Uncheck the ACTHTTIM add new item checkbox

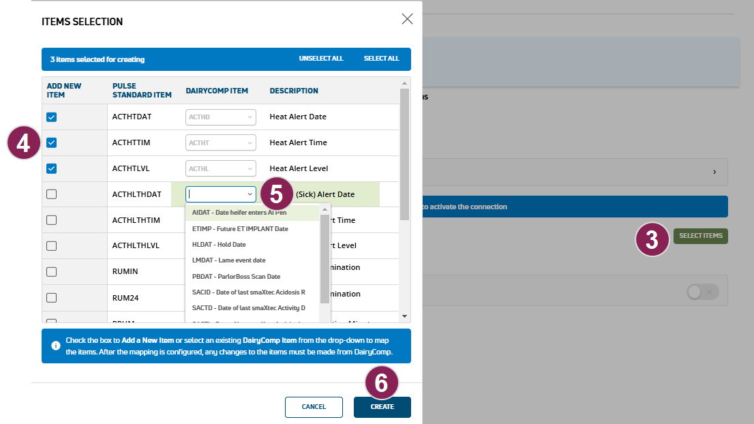point(52,143)
